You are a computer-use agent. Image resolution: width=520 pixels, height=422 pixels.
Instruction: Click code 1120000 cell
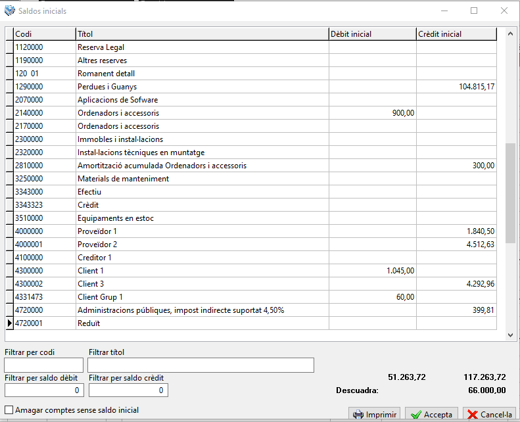[45, 47]
